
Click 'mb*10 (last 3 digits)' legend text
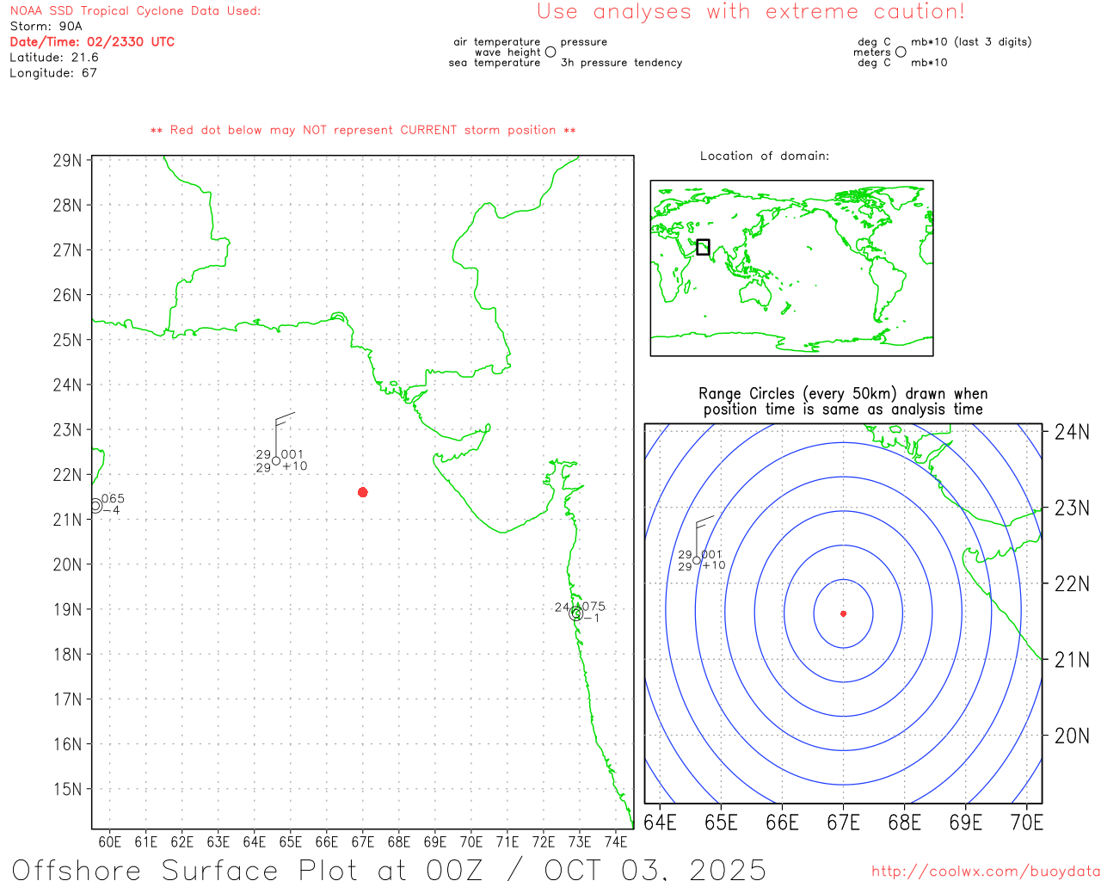971,42
